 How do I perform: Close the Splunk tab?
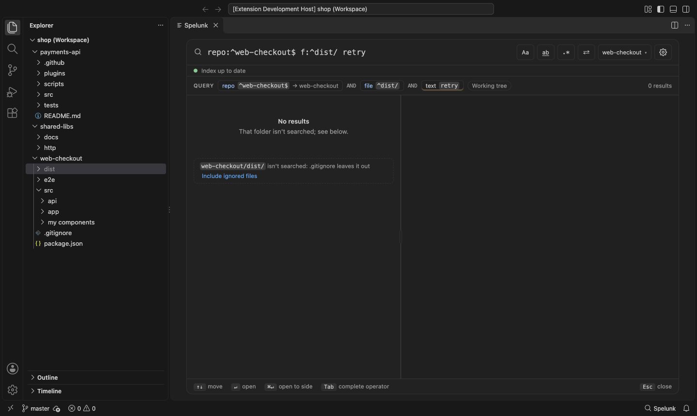(x=216, y=25)
